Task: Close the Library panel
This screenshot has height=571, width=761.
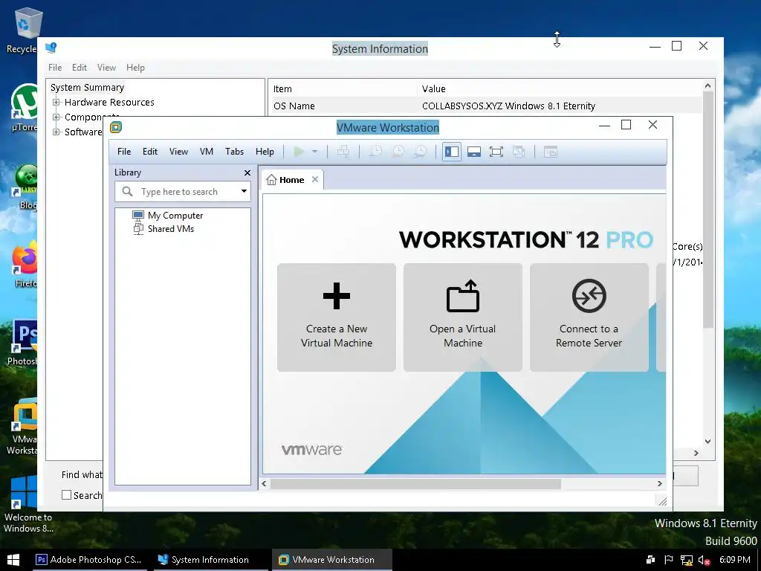Action: [247, 172]
